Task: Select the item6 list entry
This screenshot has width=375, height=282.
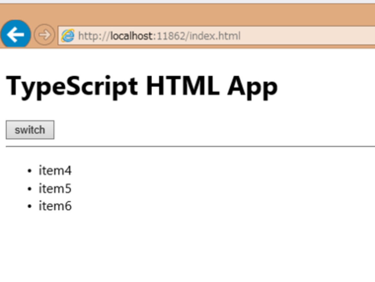Action: tap(55, 206)
